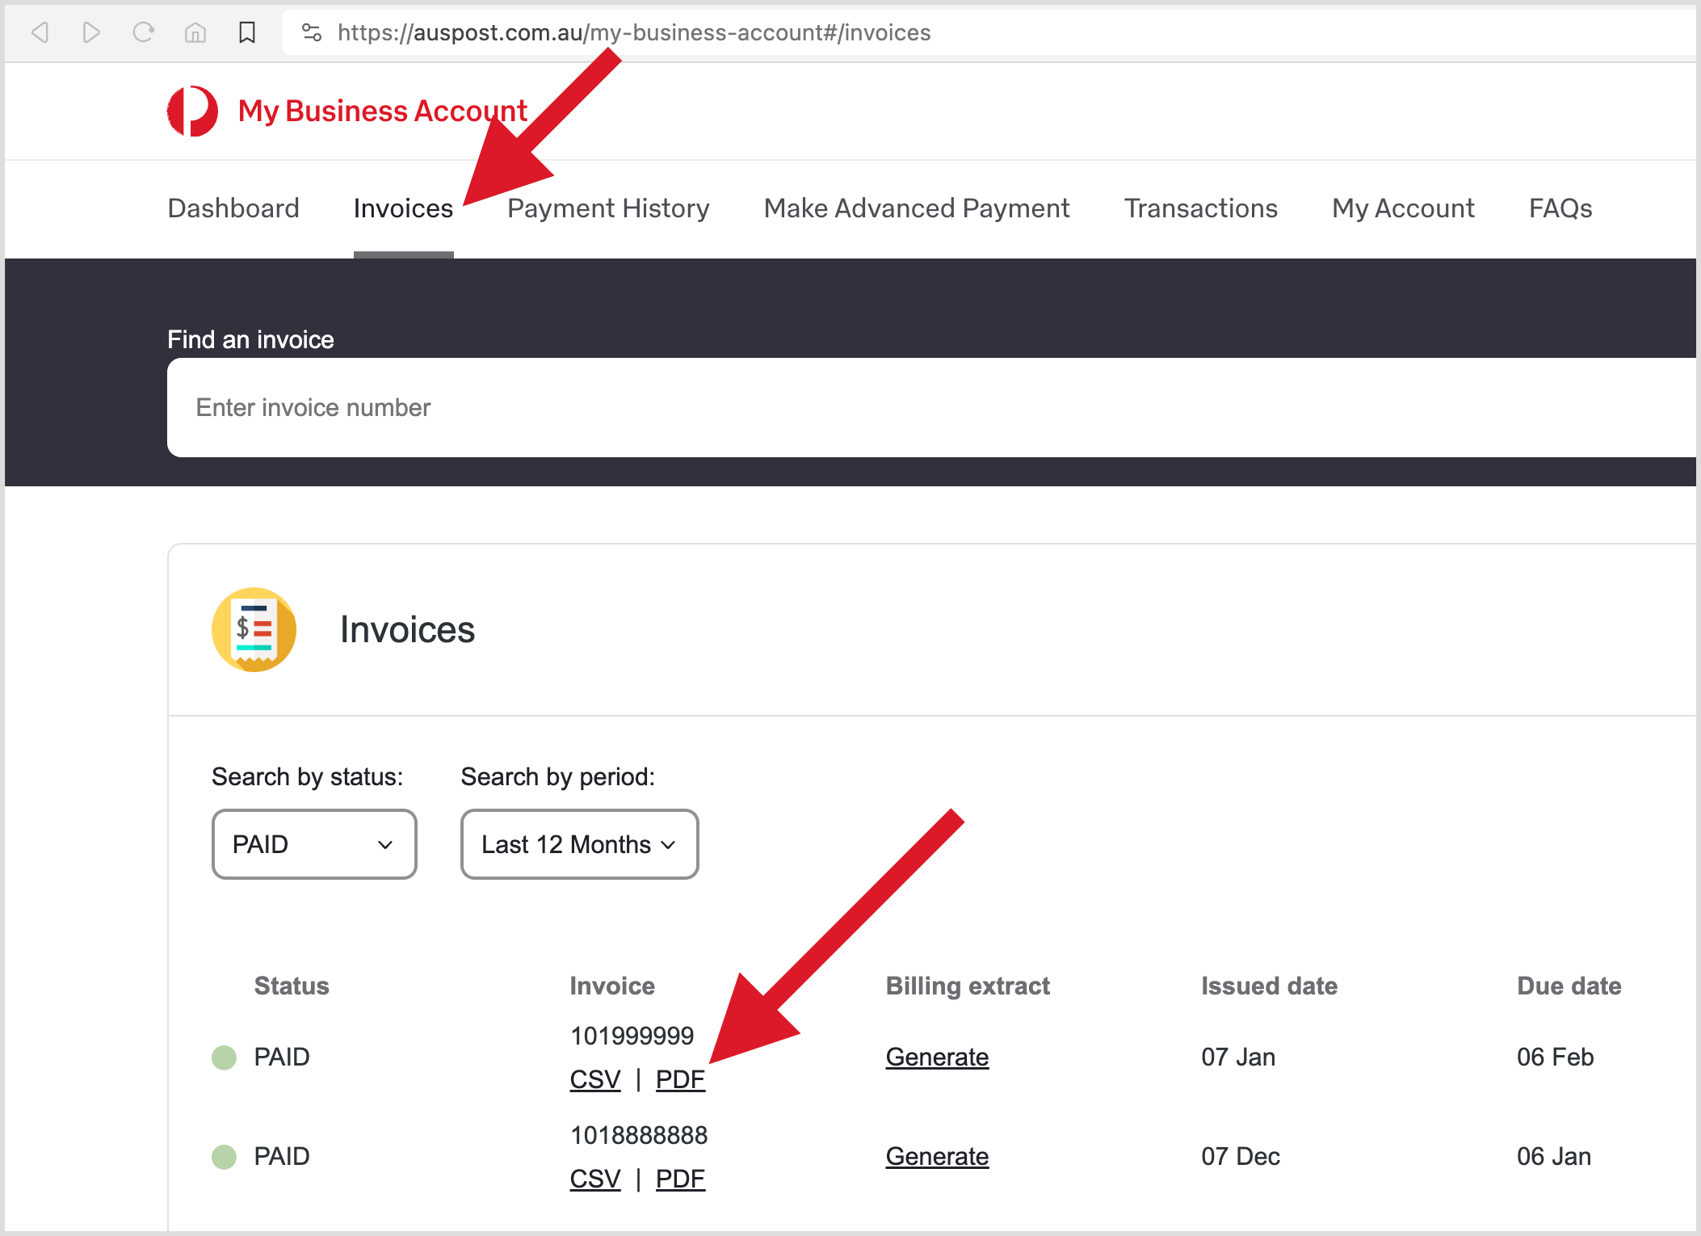Screen dimensions: 1701x1236
Task: Open site permissions in the address bar
Action: [x=311, y=32]
